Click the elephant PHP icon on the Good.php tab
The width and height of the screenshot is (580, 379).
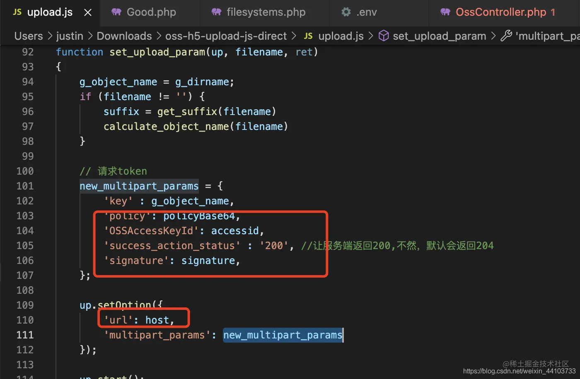(116, 12)
